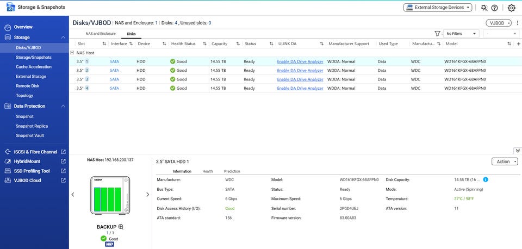Viewport: 522px width, 249px height.
Task: Open the VJBOD Cloud external link icon
Action: coord(63,180)
